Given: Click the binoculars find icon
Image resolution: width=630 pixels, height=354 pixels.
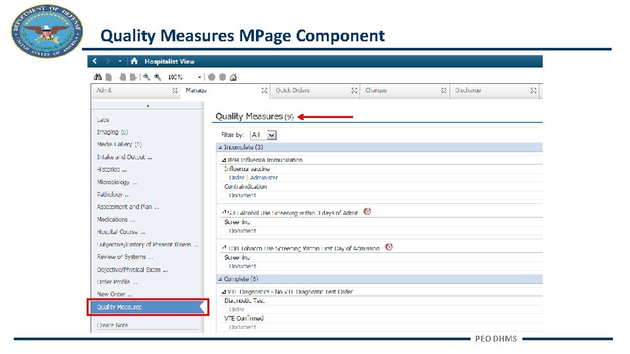Looking at the screenshot, I should pyautogui.click(x=98, y=77).
